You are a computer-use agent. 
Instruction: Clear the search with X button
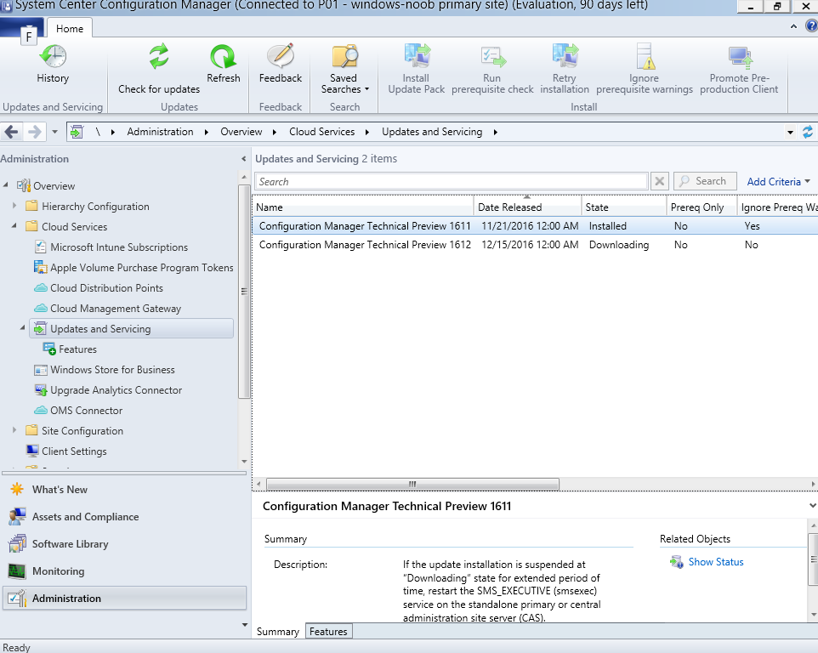pos(659,181)
